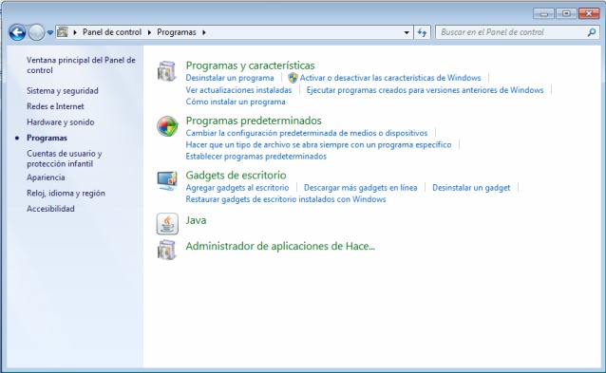Open Reloj, idioma y región category

coord(66,193)
